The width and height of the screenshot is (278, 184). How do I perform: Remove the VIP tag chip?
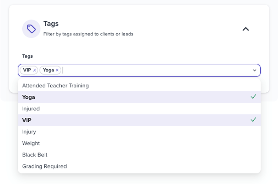point(35,70)
